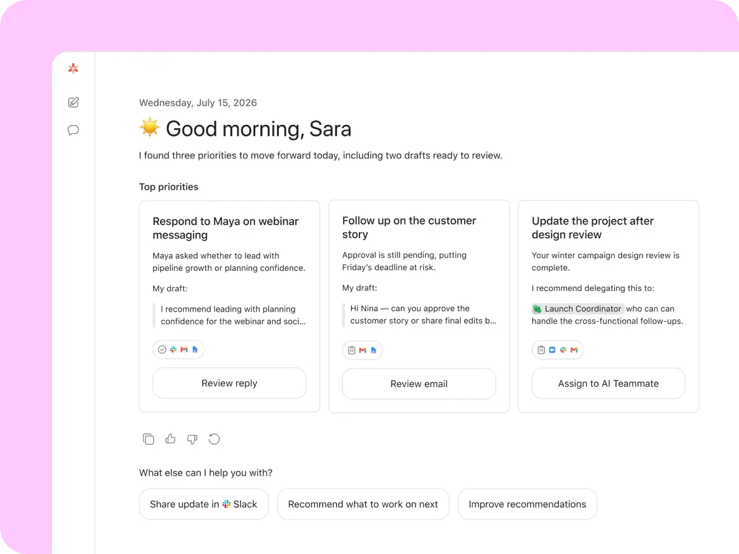The width and height of the screenshot is (739, 554).
Task: Click the Launch Coordinator teammate chip
Action: click(578, 309)
